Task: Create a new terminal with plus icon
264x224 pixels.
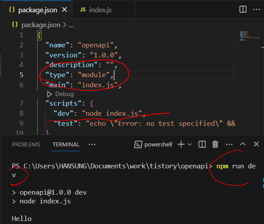Action: [181, 145]
